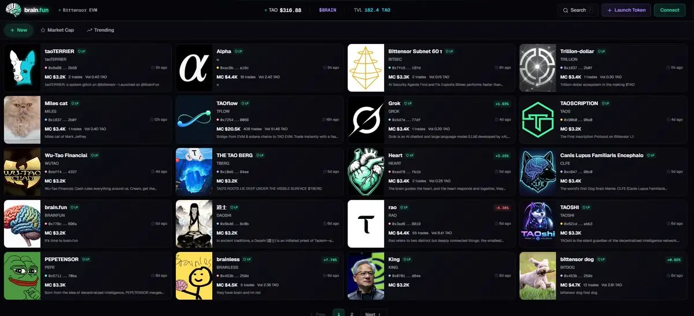694x316 pixels.
Task: Click the Bittensor Subnet 60 gold logo
Action: coord(365,68)
